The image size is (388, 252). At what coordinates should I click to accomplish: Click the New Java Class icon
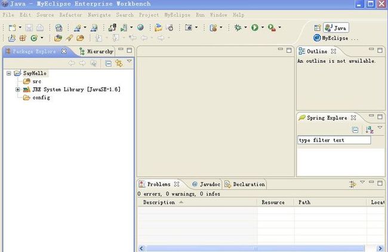click(34, 38)
